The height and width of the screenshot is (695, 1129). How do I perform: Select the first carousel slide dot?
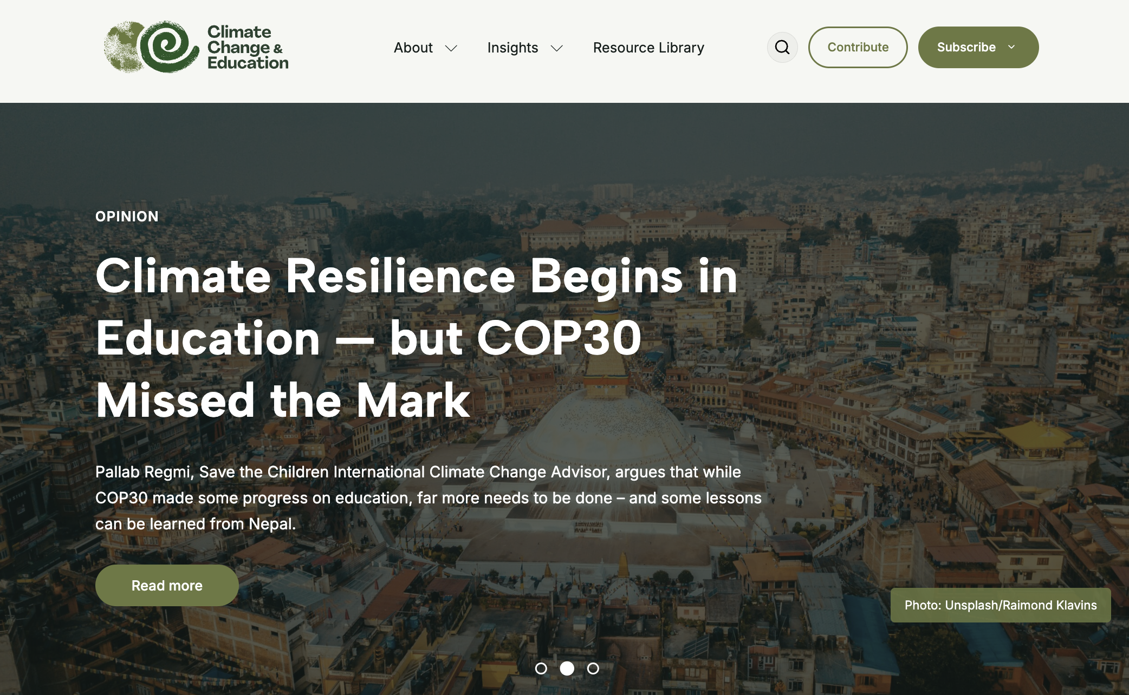541,668
